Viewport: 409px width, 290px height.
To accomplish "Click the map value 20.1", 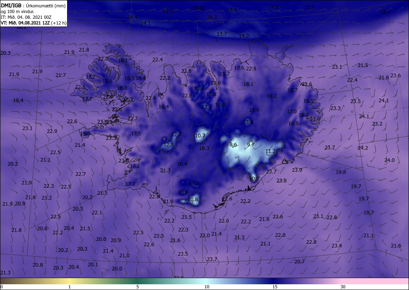I will pyautogui.click(x=92, y=264).
